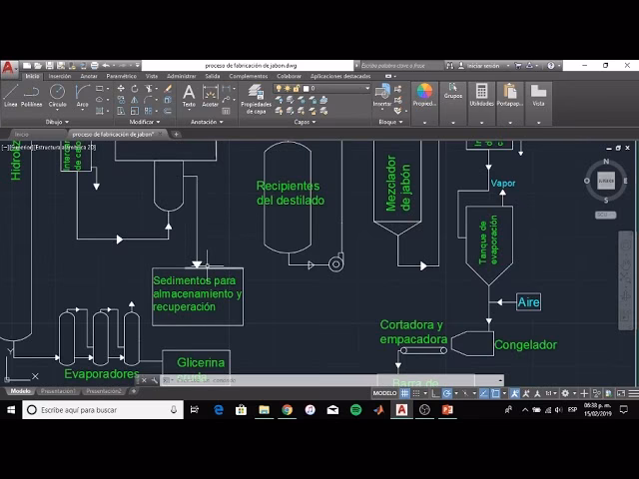Click the Insertar block icon
This screenshot has width=639, height=479.
[x=382, y=93]
